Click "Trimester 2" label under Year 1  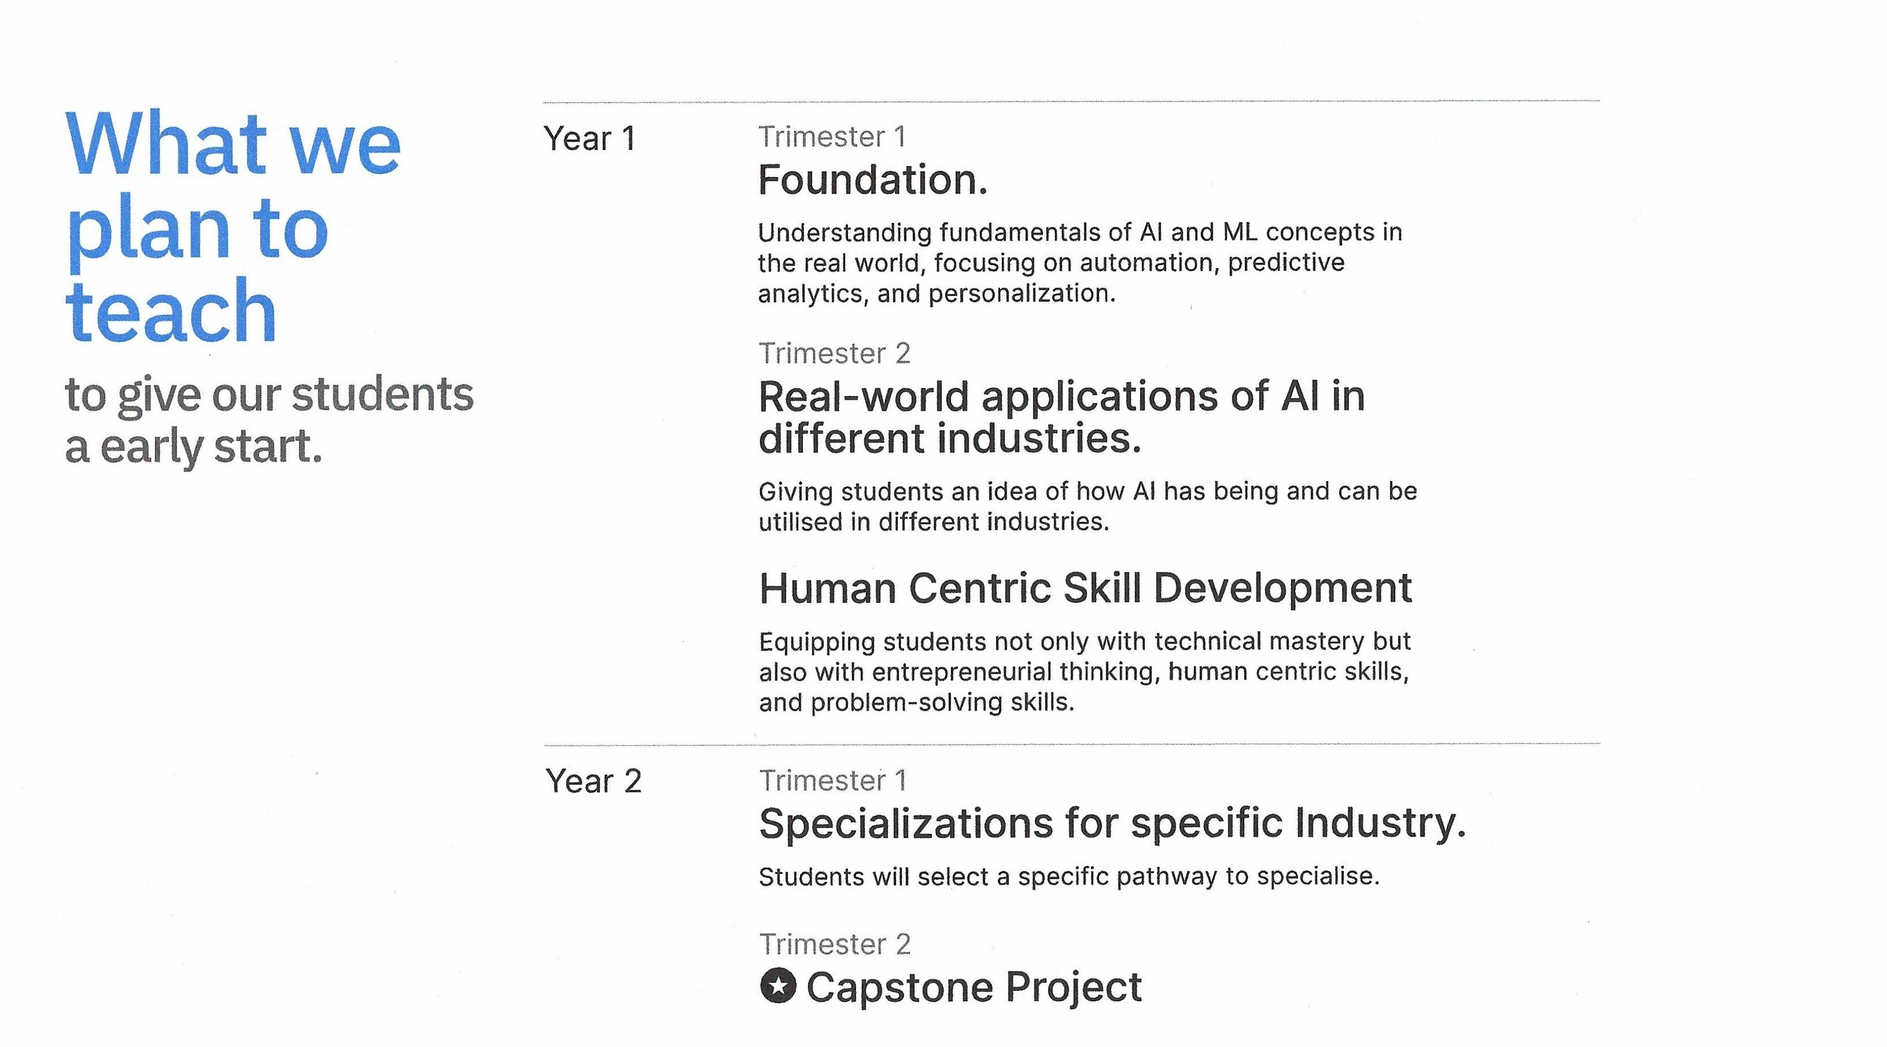tap(834, 354)
